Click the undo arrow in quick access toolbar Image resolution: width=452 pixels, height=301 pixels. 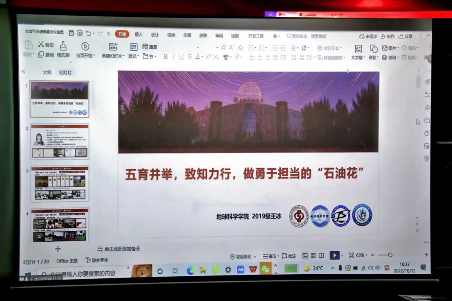(88, 33)
